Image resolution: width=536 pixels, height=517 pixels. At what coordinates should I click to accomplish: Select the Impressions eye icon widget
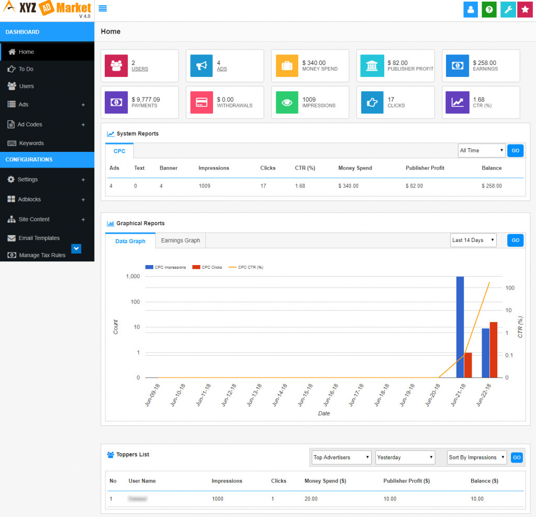point(286,102)
